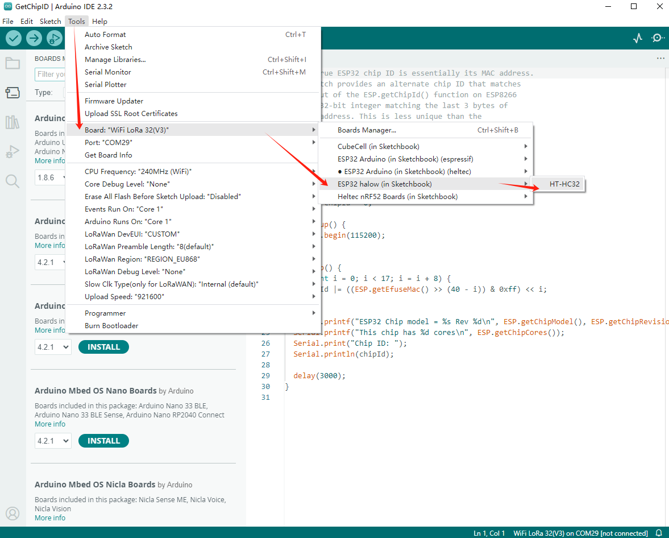
Task: Open the Serial Monitor magnifier icon
Action: [658, 38]
